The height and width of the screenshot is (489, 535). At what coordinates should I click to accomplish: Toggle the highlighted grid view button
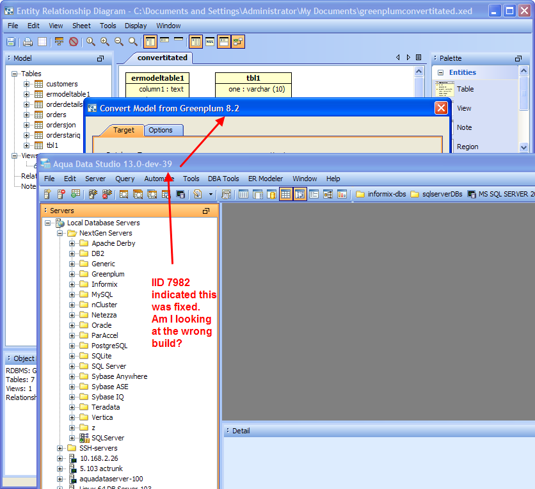tap(285, 194)
